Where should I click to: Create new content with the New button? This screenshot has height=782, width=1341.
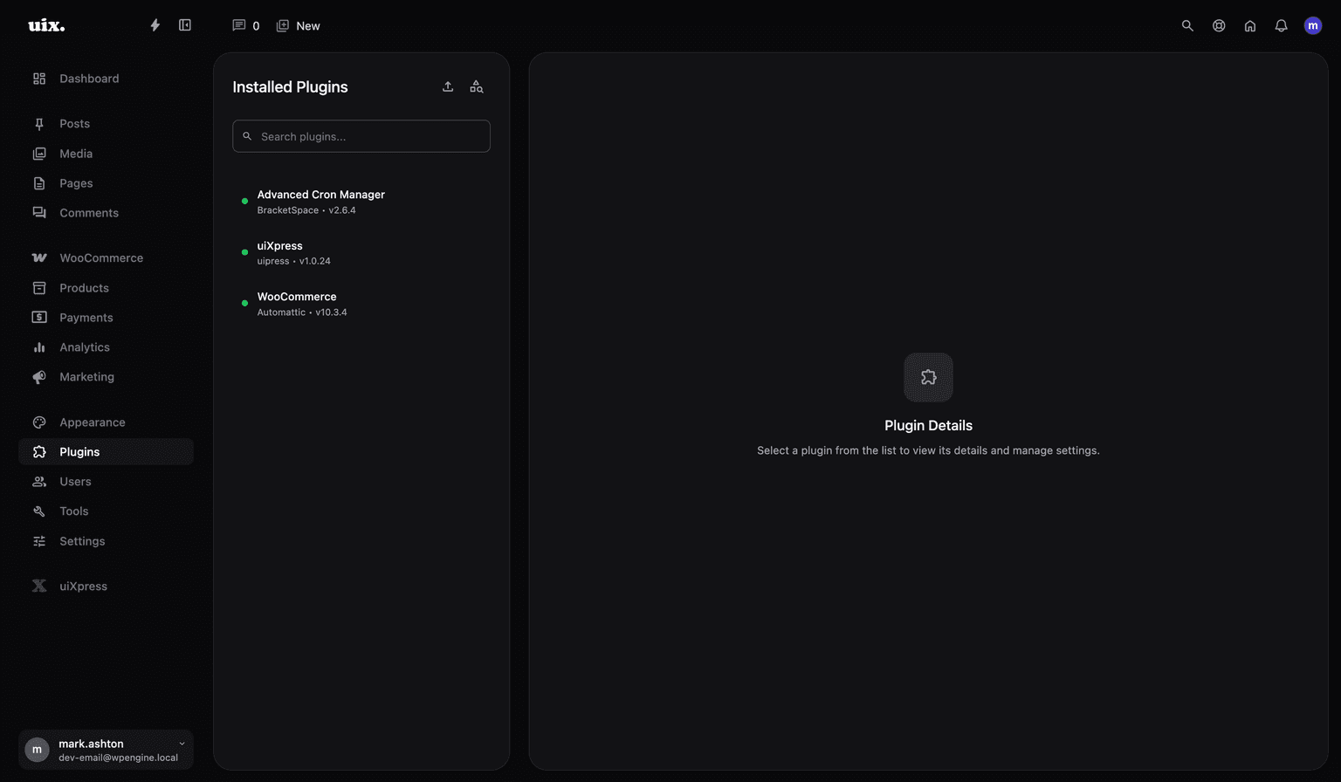[298, 25]
